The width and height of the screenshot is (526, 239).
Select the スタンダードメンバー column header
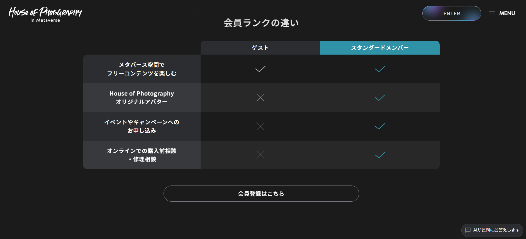click(x=380, y=48)
